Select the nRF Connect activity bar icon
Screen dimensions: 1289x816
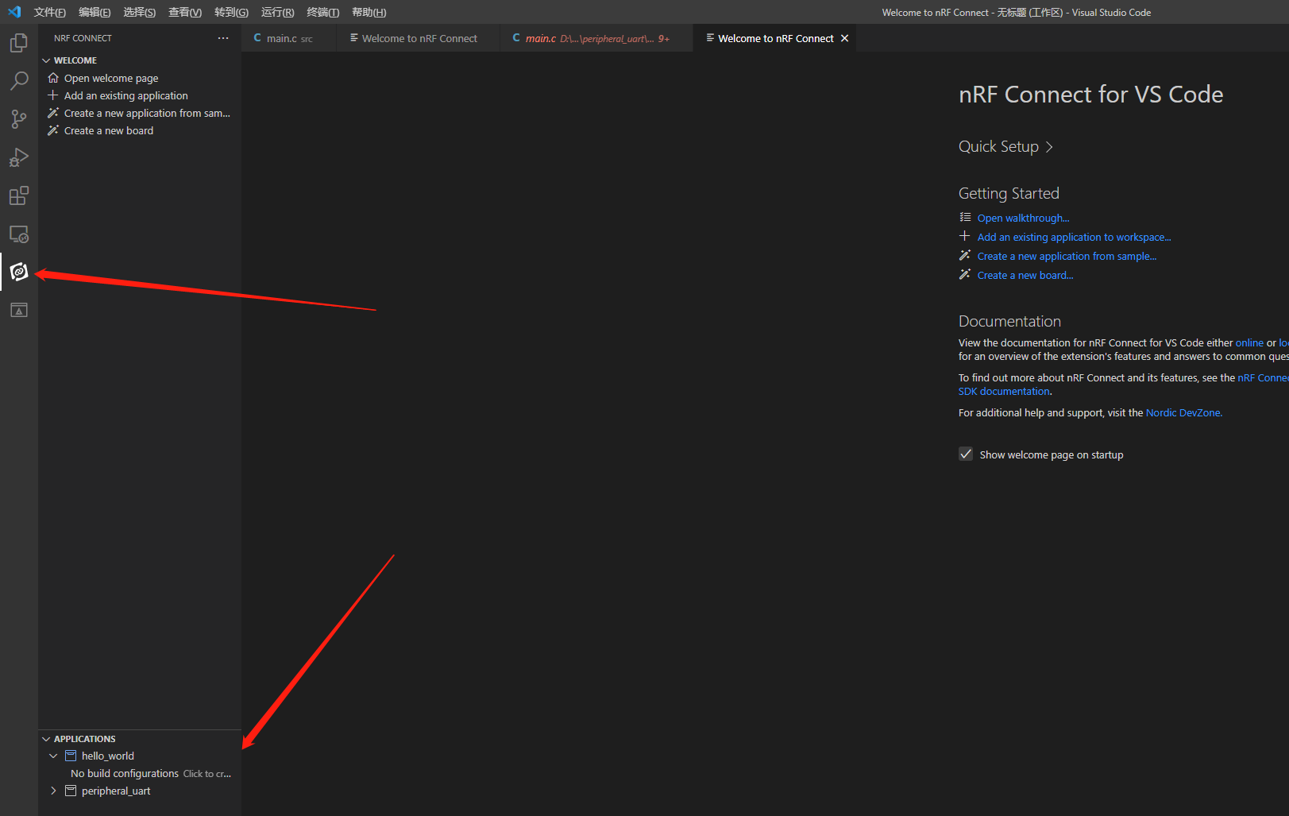(19, 272)
